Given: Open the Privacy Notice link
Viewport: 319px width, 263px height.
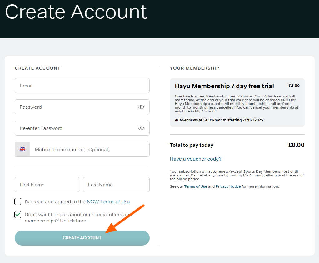Looking at the screenshot, I should 228,186.
